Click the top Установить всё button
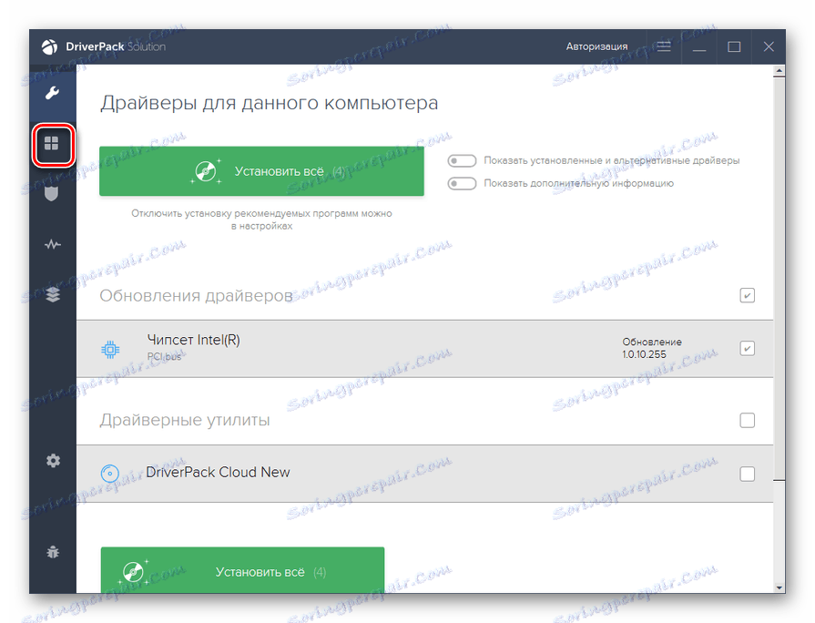The width and height of the screenshot is (815, 623). pyautogui.click(x=261, y=171)
